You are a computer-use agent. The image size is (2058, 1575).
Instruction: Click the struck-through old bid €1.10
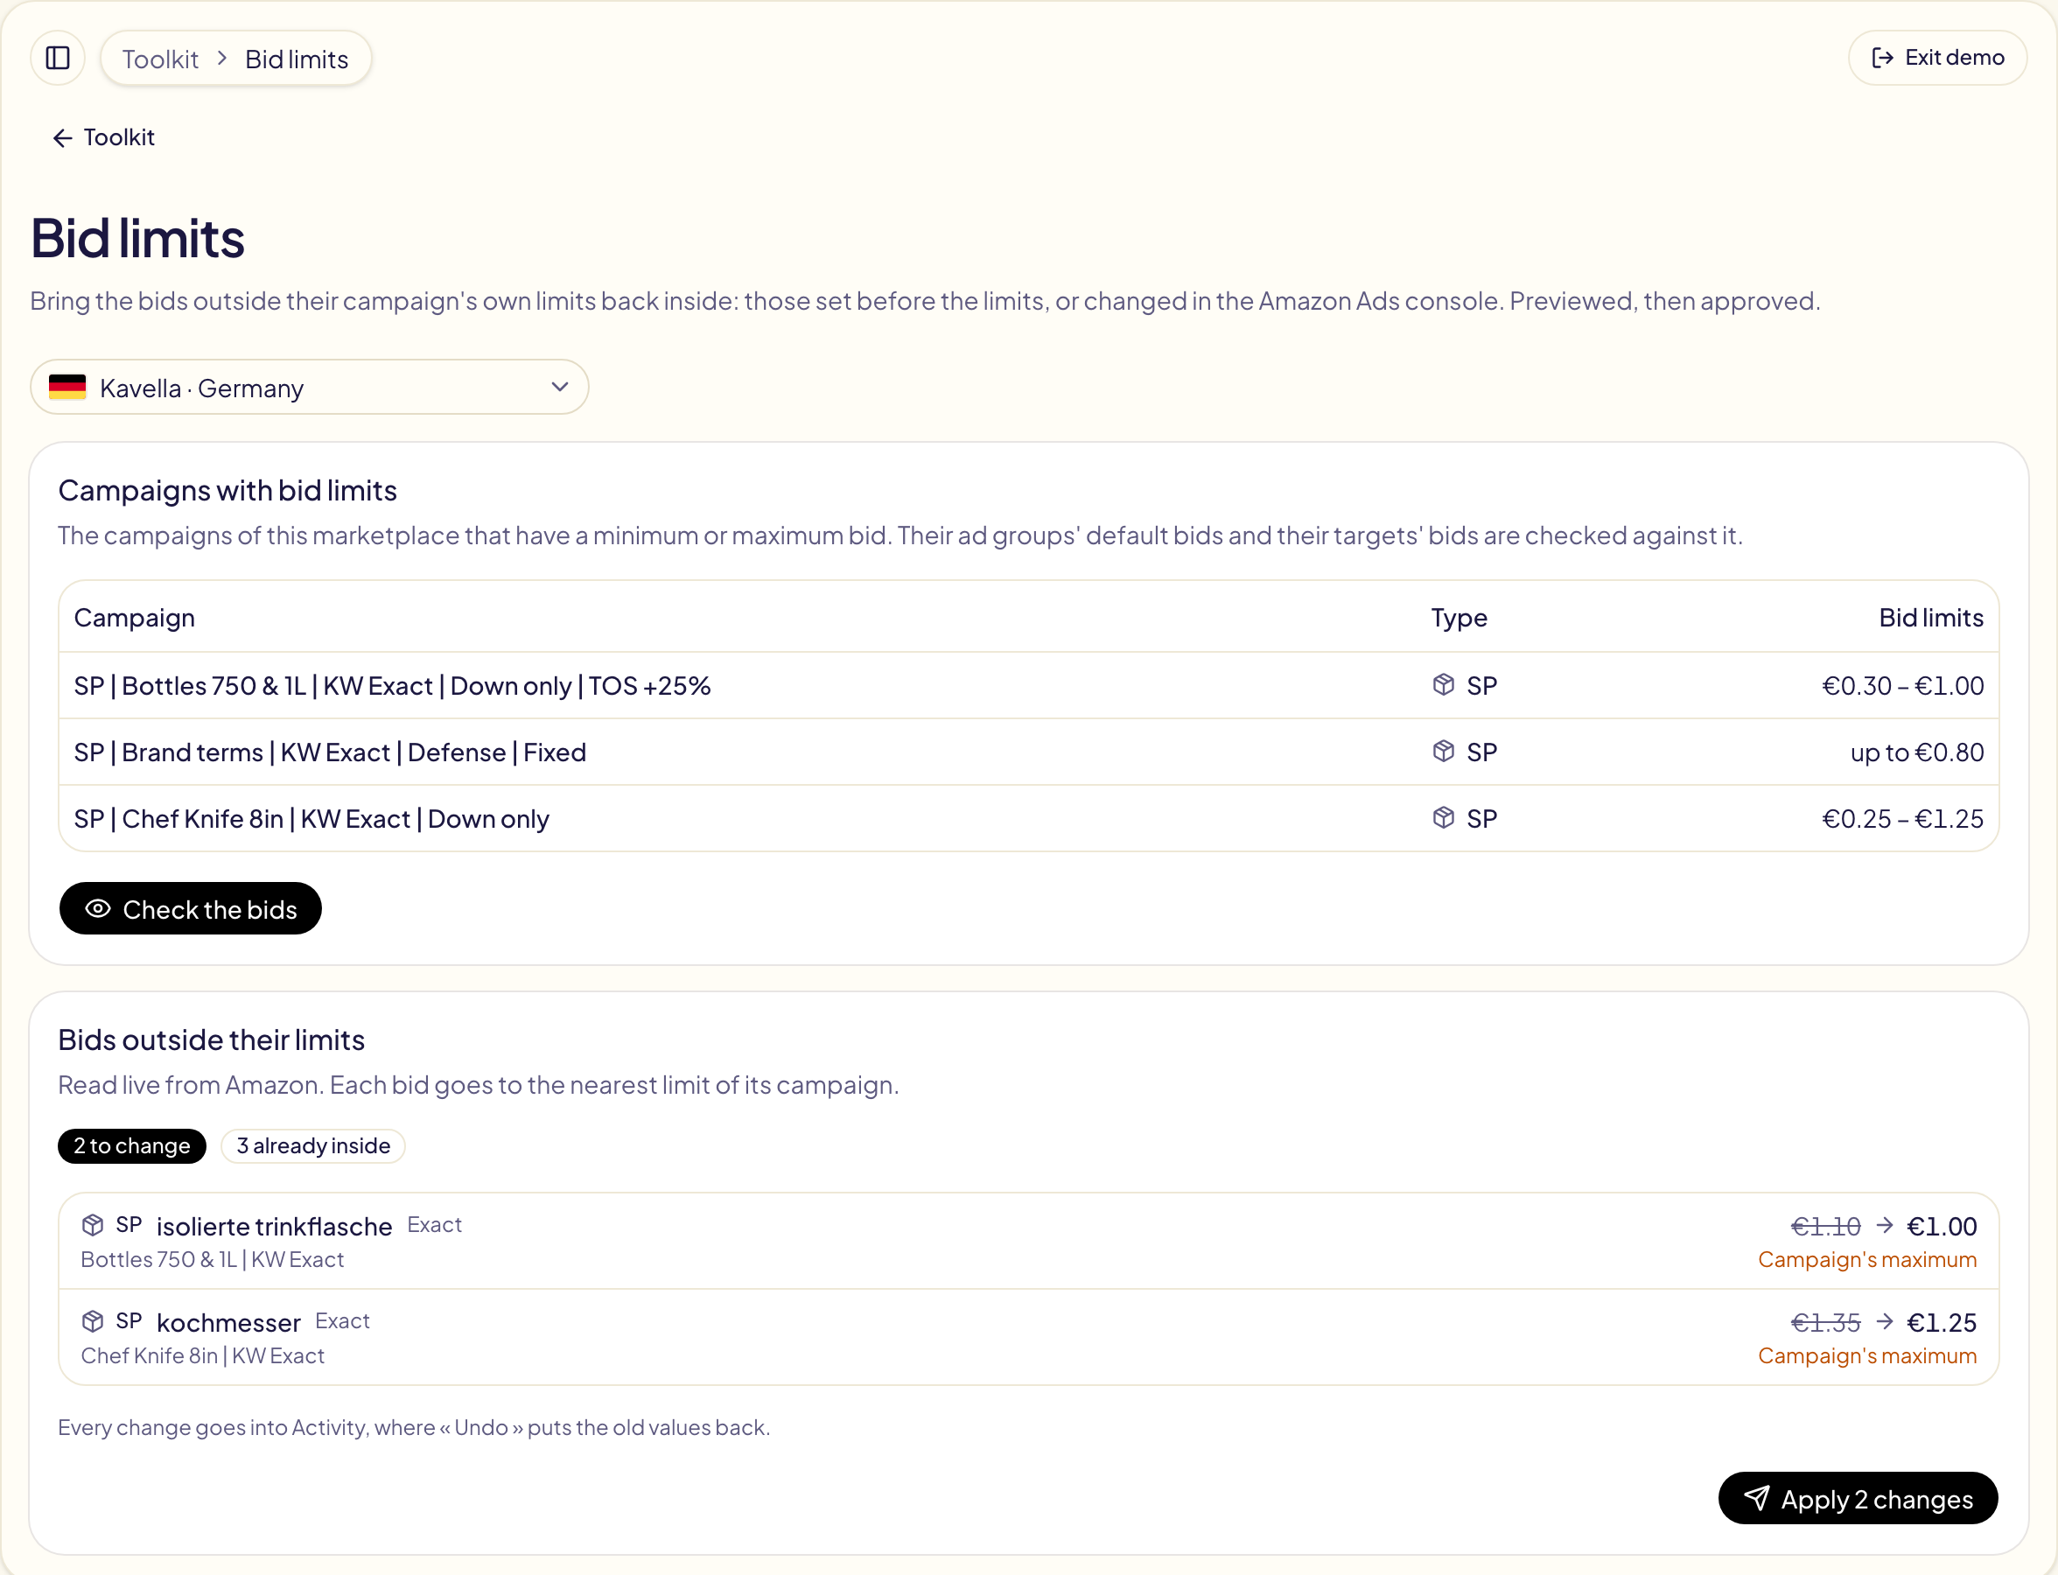pyautogui.click(x=1825, y=1226)
